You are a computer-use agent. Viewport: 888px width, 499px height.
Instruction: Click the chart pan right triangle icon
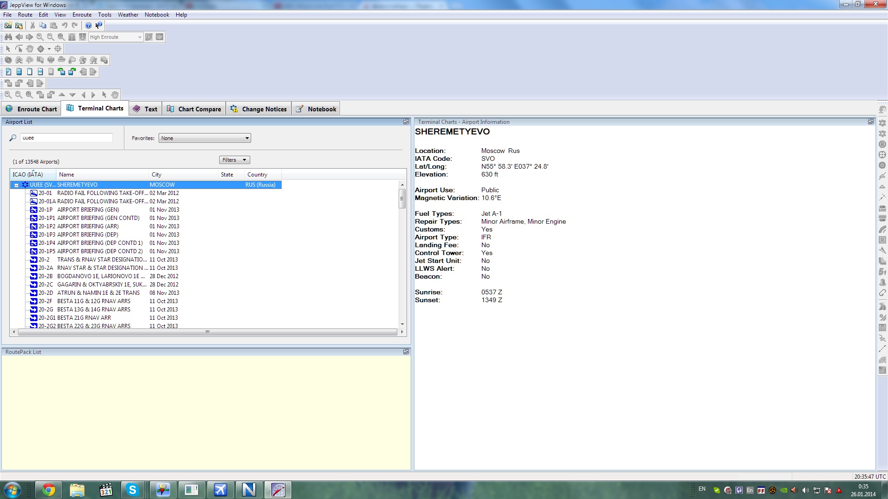(x=93, y=95)
